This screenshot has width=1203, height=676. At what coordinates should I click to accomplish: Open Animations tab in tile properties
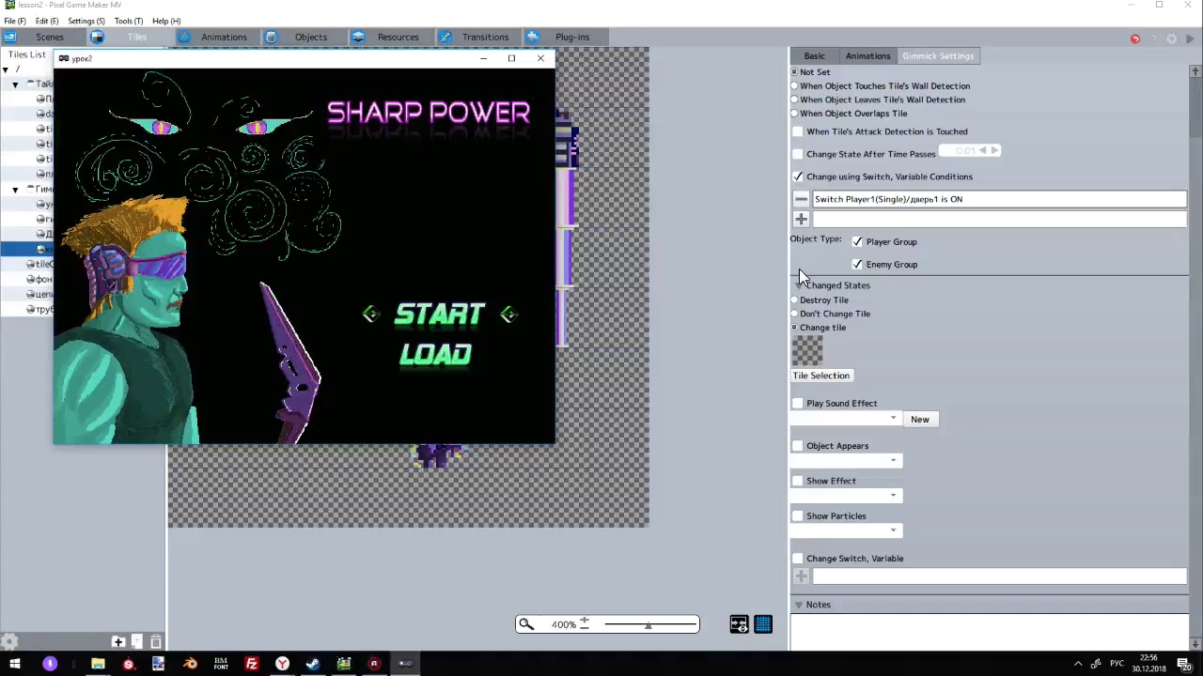pyautogui.click(x=867, y=56)
